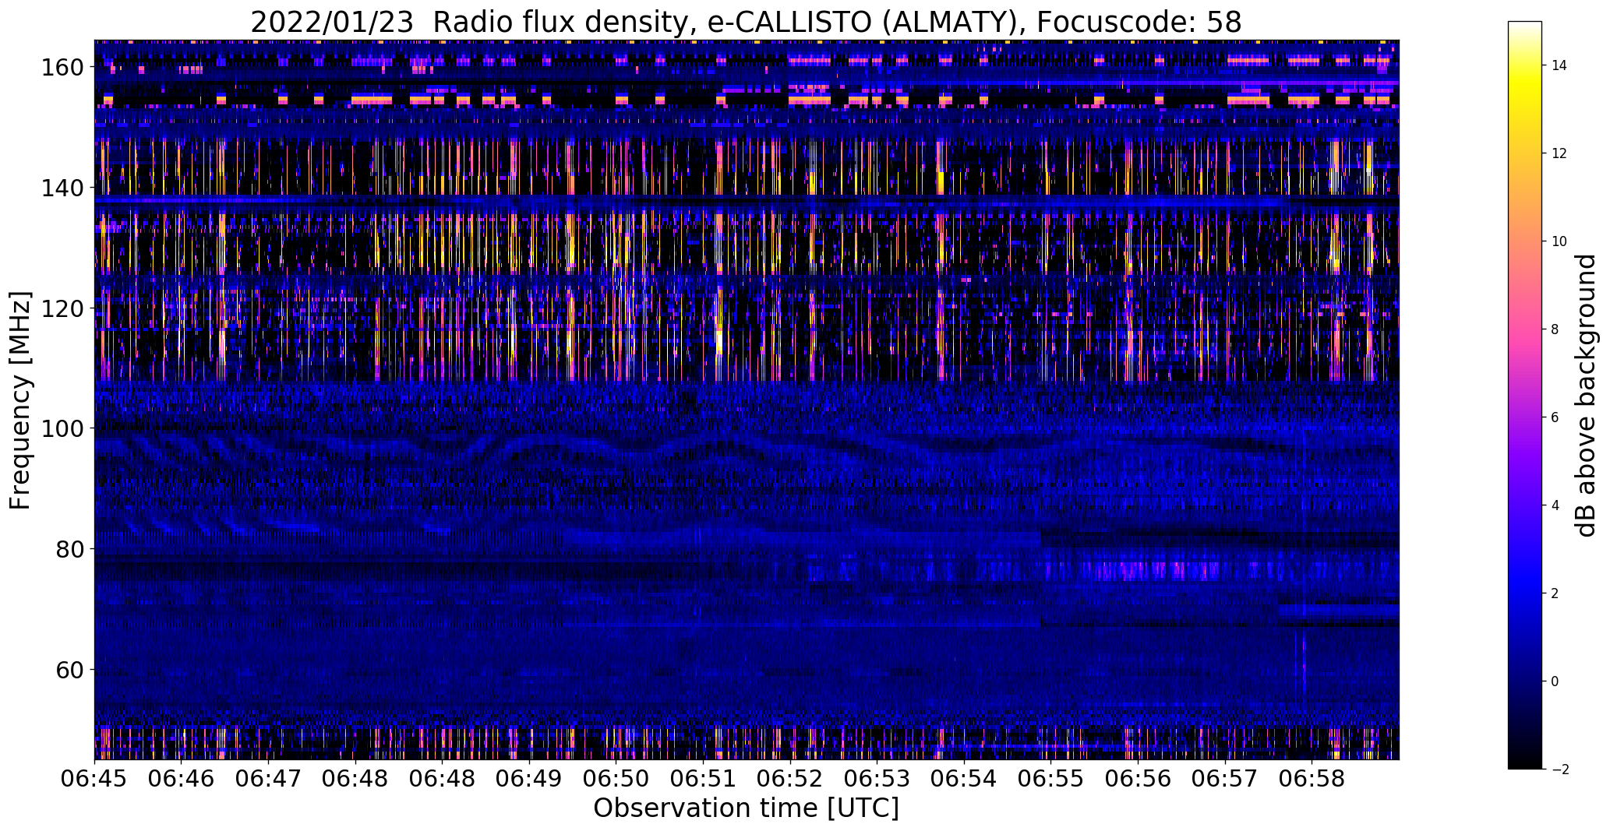1610x831 pixels.
Task: Click the 06:58 time tick label
Action: (1312, 779)
